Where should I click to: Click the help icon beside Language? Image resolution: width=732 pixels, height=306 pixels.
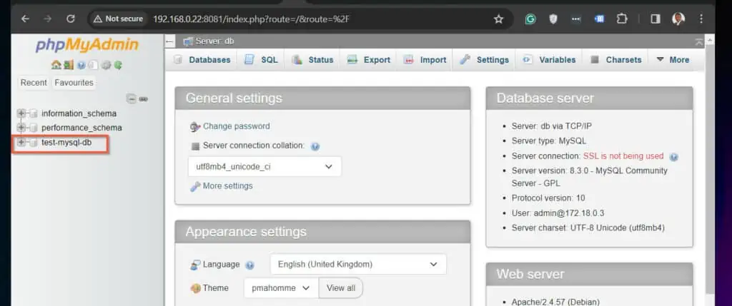point(249,265)
